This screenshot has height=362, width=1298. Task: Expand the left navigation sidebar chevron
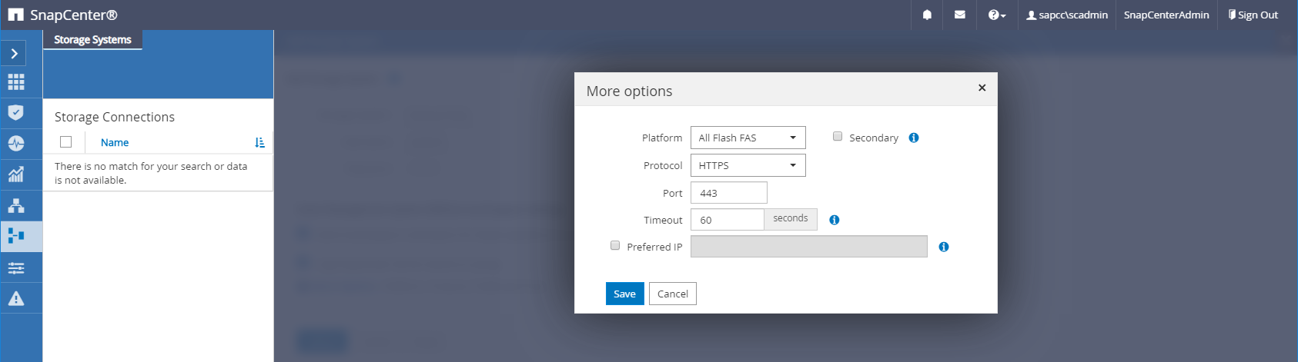15,53
